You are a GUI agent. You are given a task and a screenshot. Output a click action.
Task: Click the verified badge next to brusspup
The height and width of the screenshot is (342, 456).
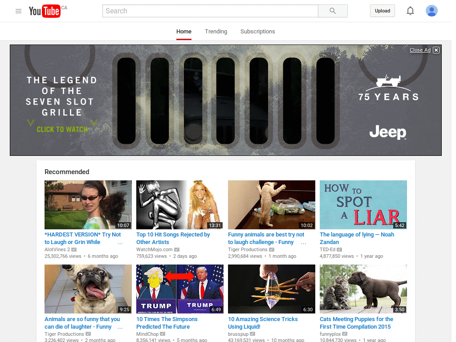tap(253, 334)
